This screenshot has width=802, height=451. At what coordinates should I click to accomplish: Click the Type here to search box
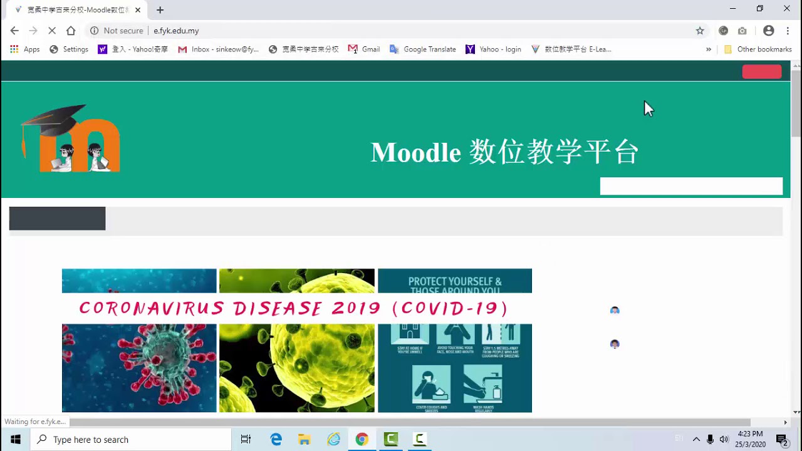coord(131,439)
